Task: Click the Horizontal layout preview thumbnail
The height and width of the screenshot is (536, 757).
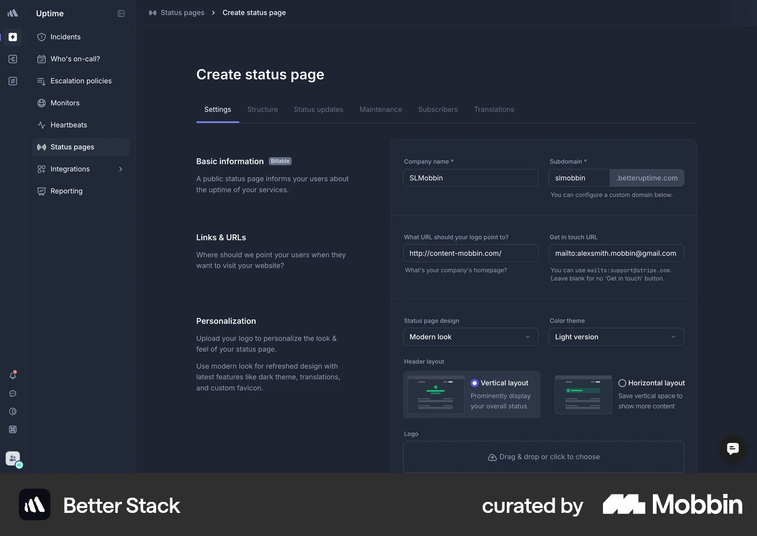Action: [584, 395]
